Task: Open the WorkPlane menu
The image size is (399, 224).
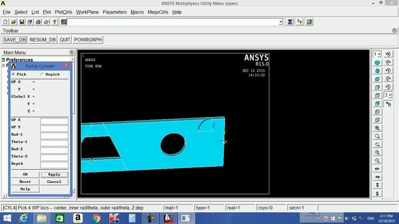Action: 87,12
